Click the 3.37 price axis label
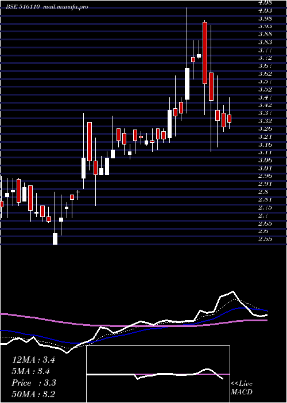 [x=265, y=113]
